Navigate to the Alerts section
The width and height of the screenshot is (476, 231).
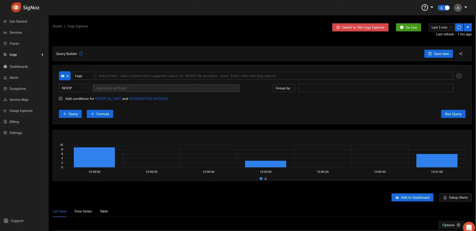(14, 78)
